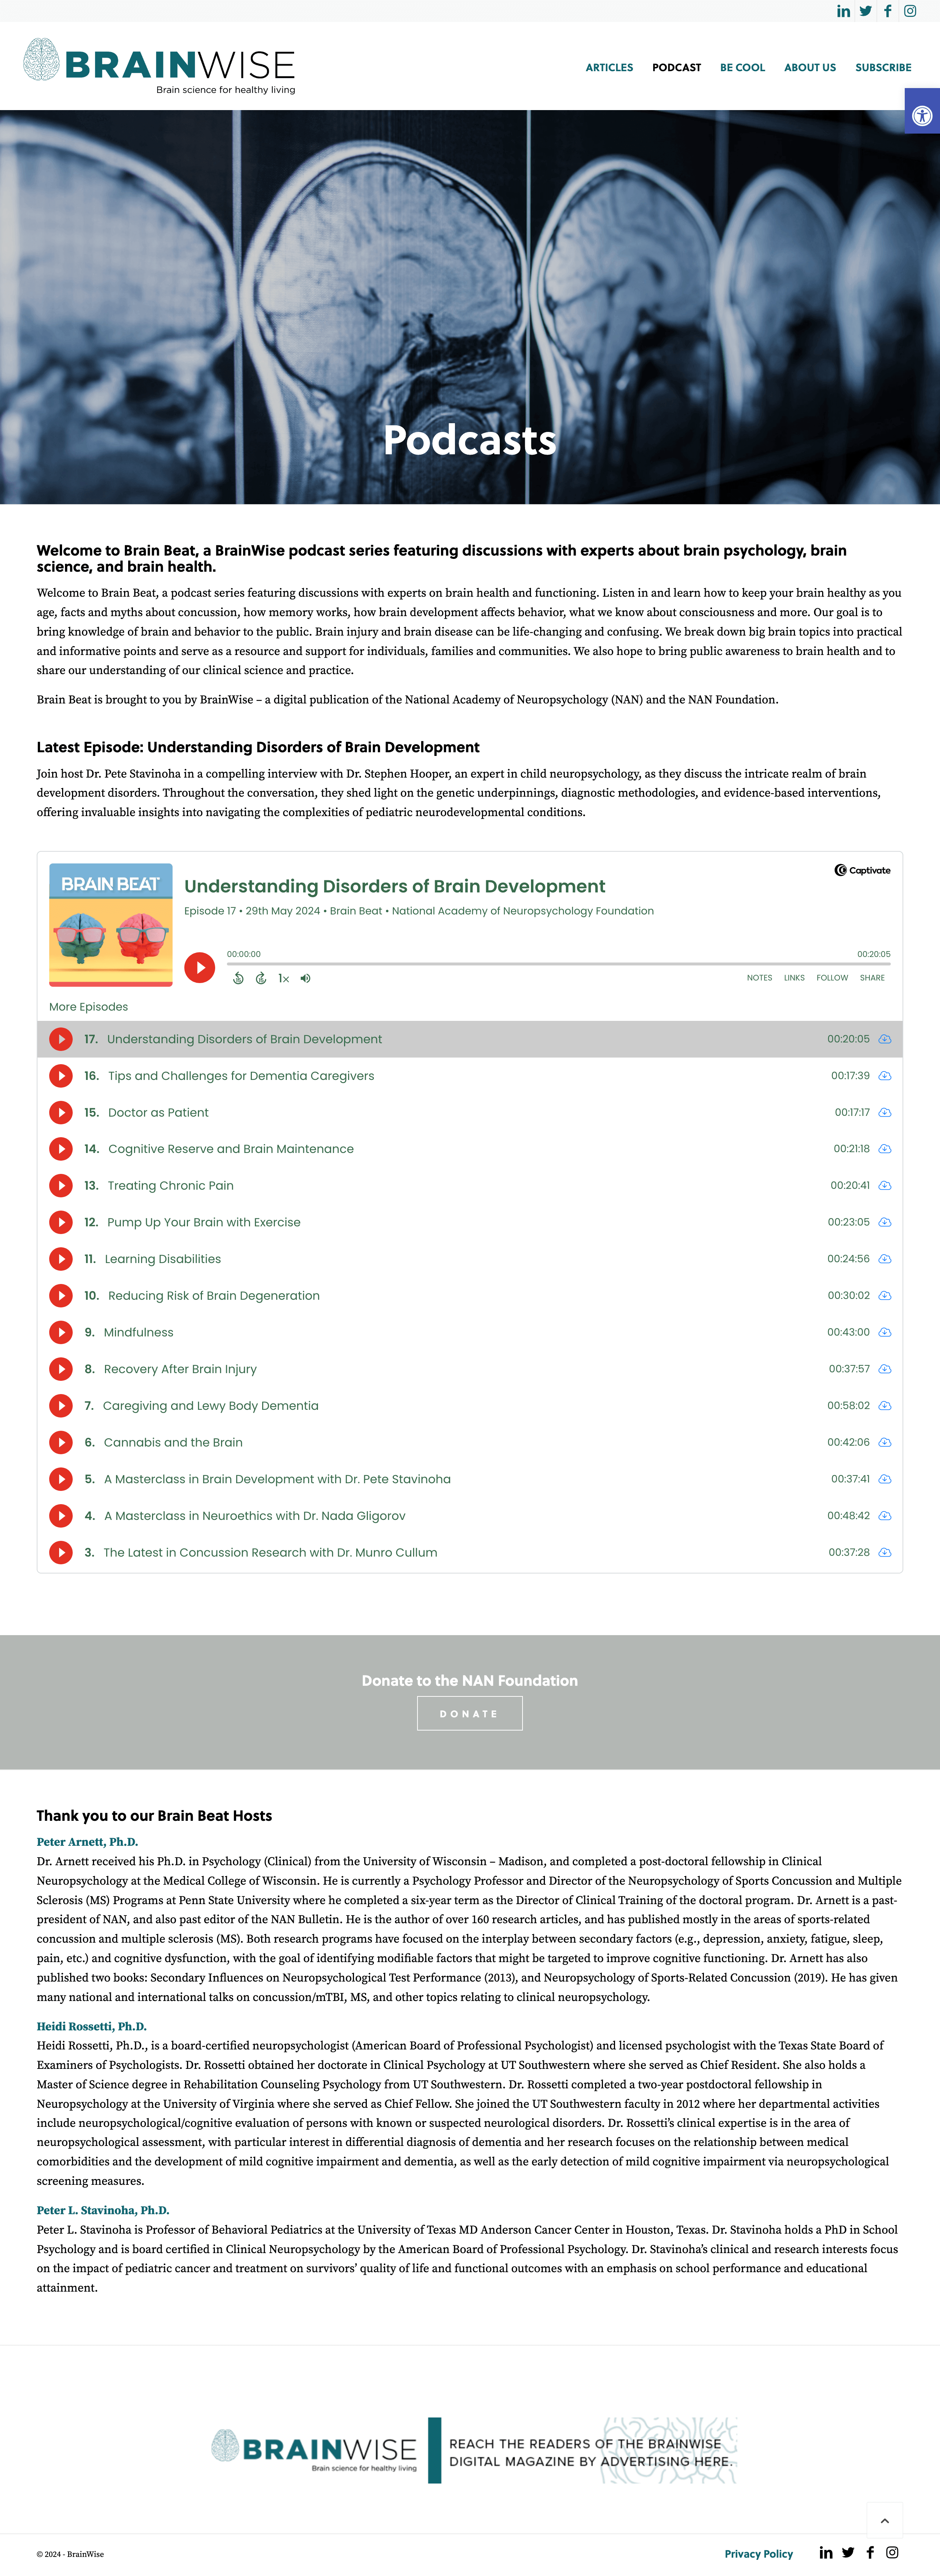Download episode 14 via cloud icon

[x=885, y=1149]
